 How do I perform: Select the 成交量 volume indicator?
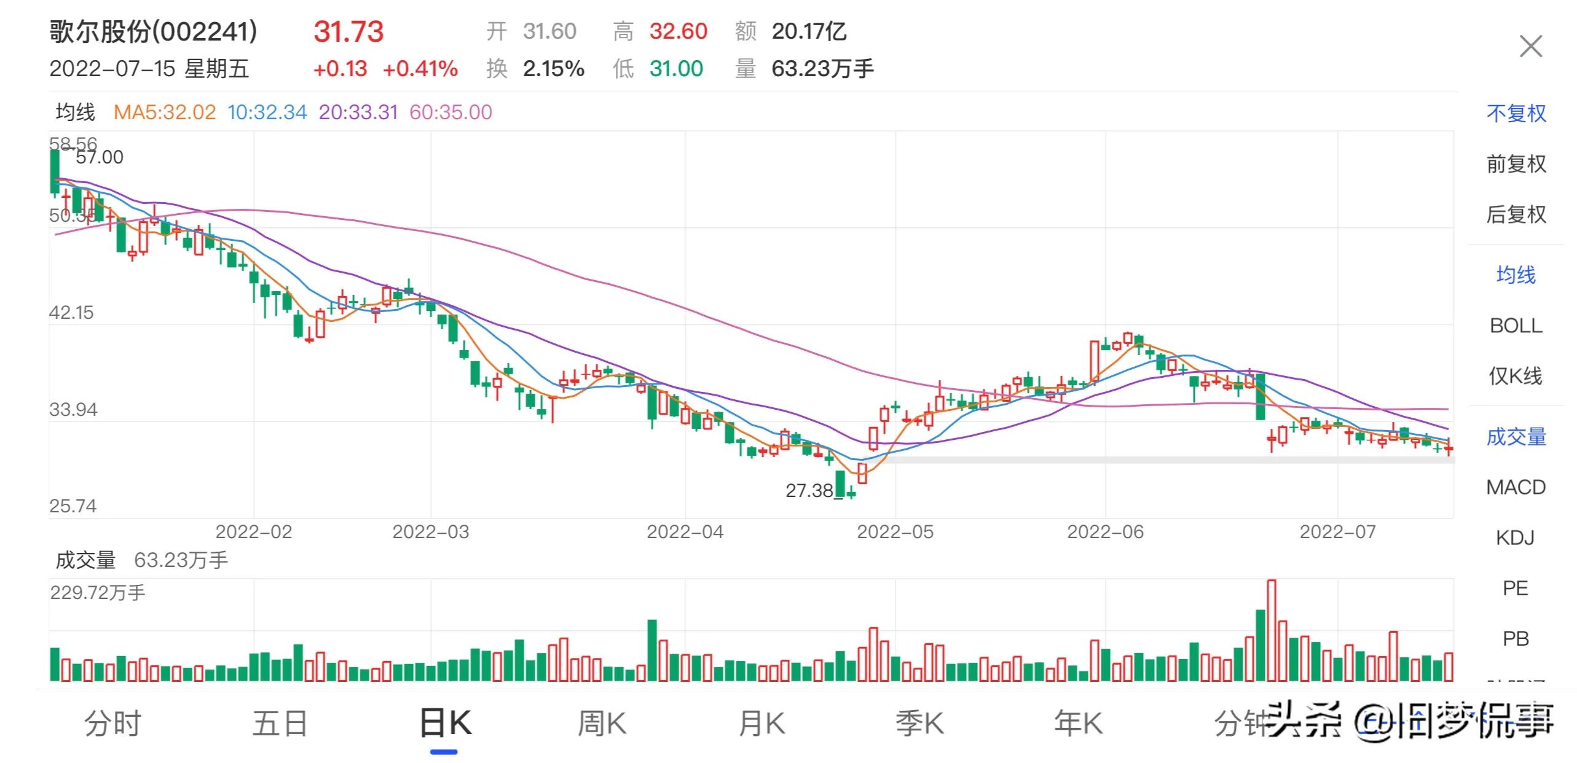(x=1516, y=437)
